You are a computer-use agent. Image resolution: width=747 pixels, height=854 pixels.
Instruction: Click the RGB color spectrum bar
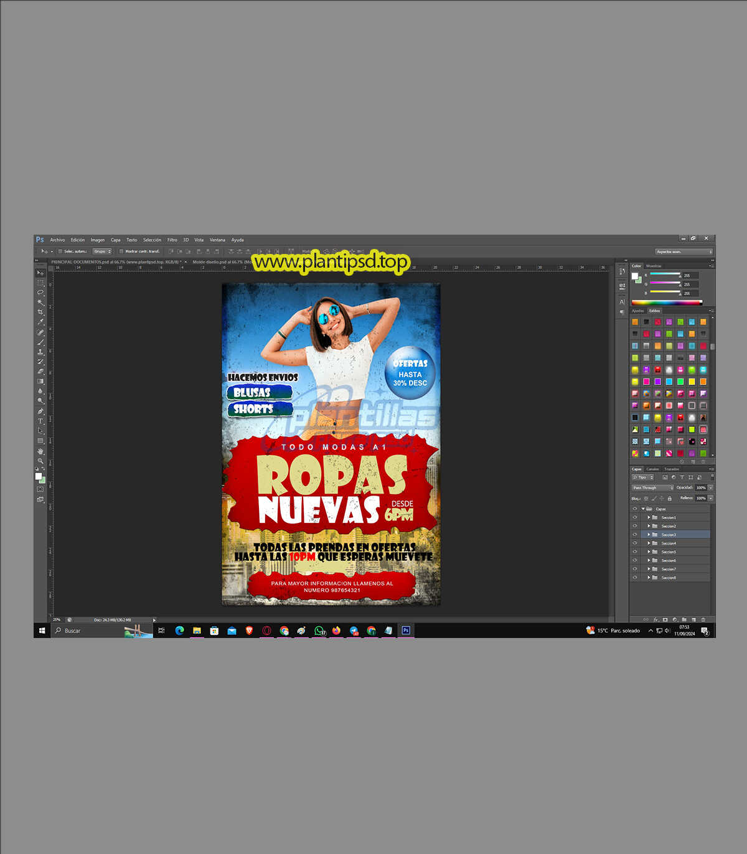[x=667, y=303]
